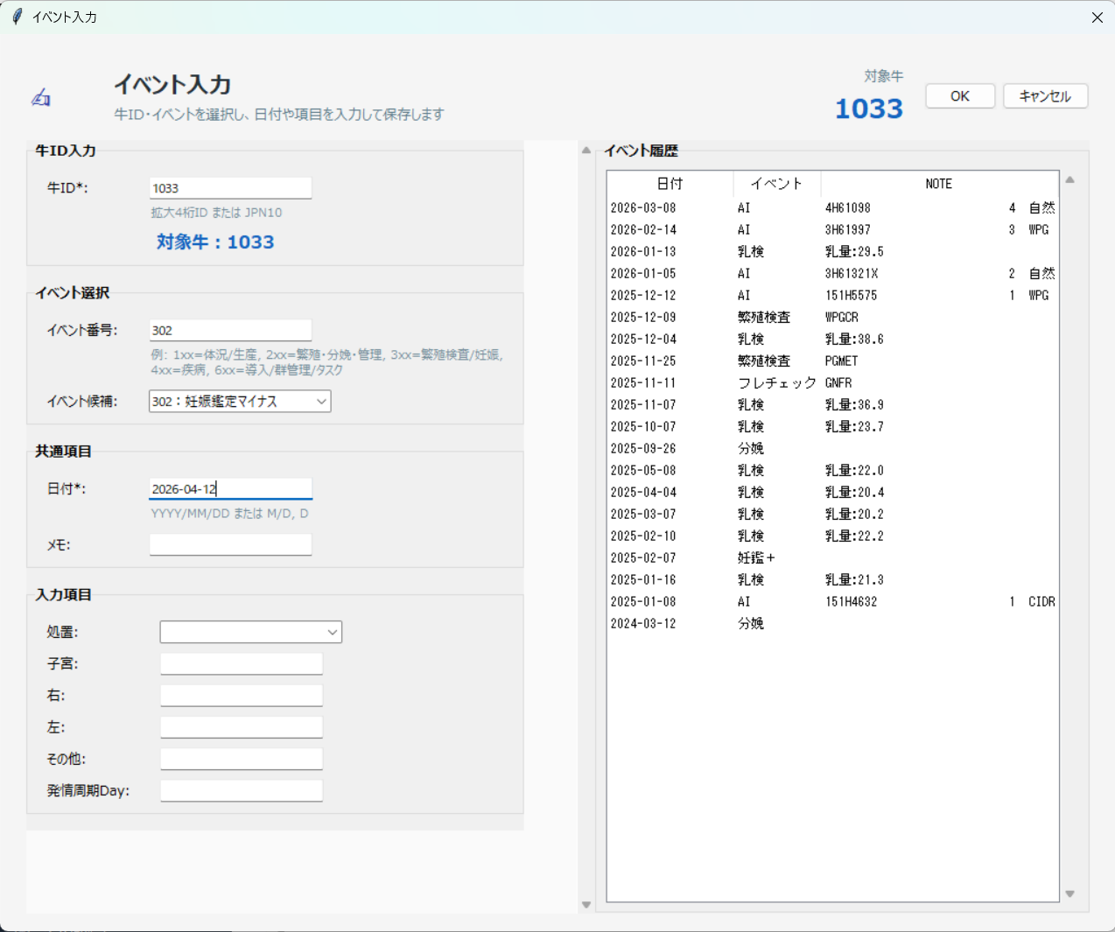
Task: Focus the その他 input field
Action: (x=242, y=759)
